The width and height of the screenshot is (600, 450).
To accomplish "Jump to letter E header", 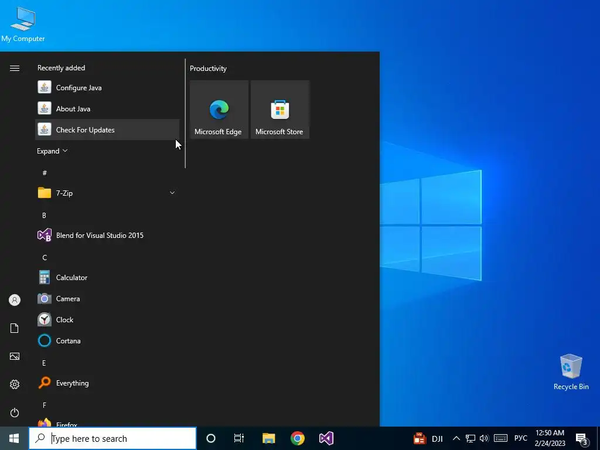I will [x=44, y=363].
